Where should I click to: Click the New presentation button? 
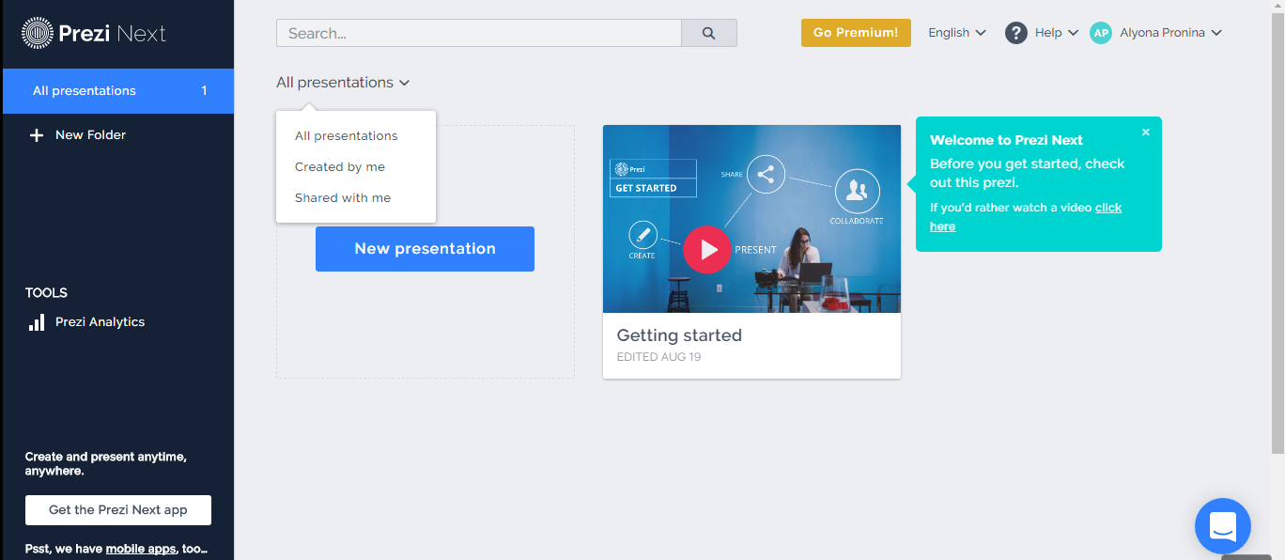425,248
